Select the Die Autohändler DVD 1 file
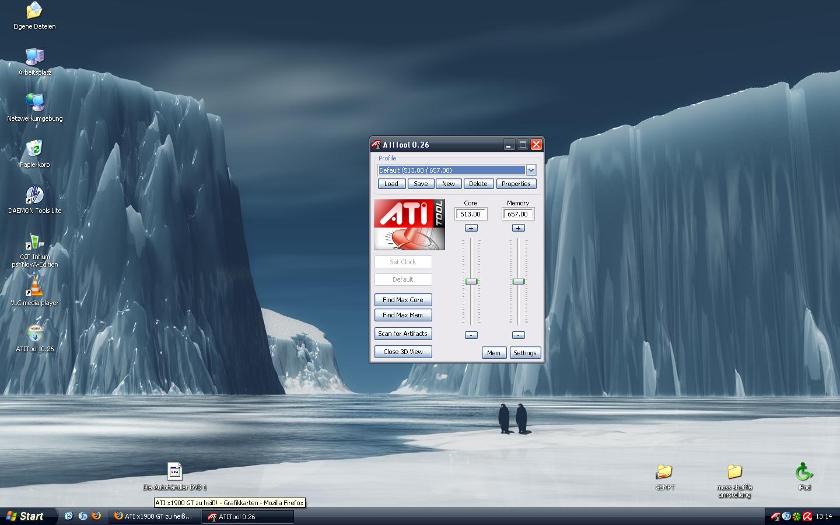840x525 pixels. tap(174, 476)
